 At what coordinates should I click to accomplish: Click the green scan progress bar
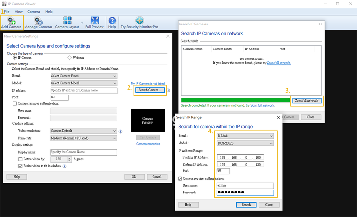(x=235, y=100)
